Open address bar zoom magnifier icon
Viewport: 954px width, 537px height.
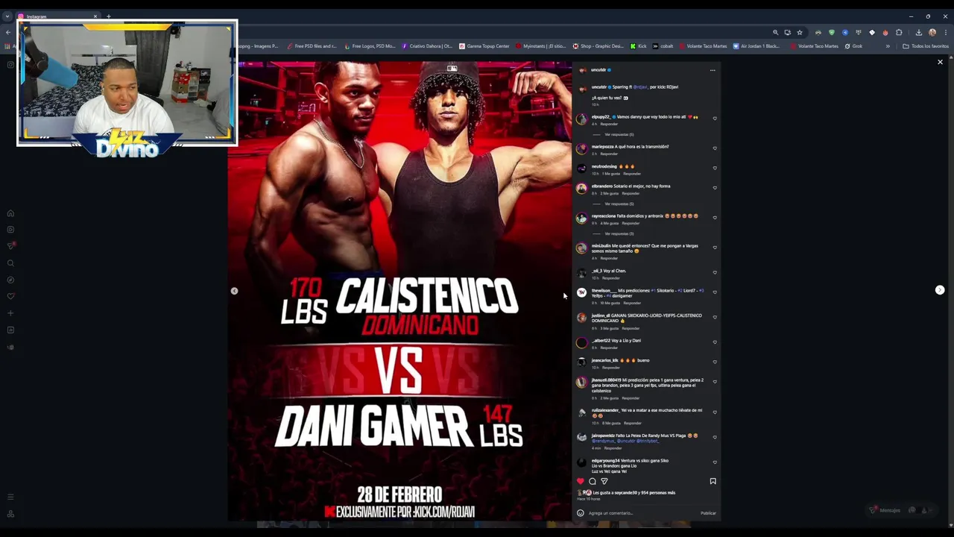click(x=776, y=33)
